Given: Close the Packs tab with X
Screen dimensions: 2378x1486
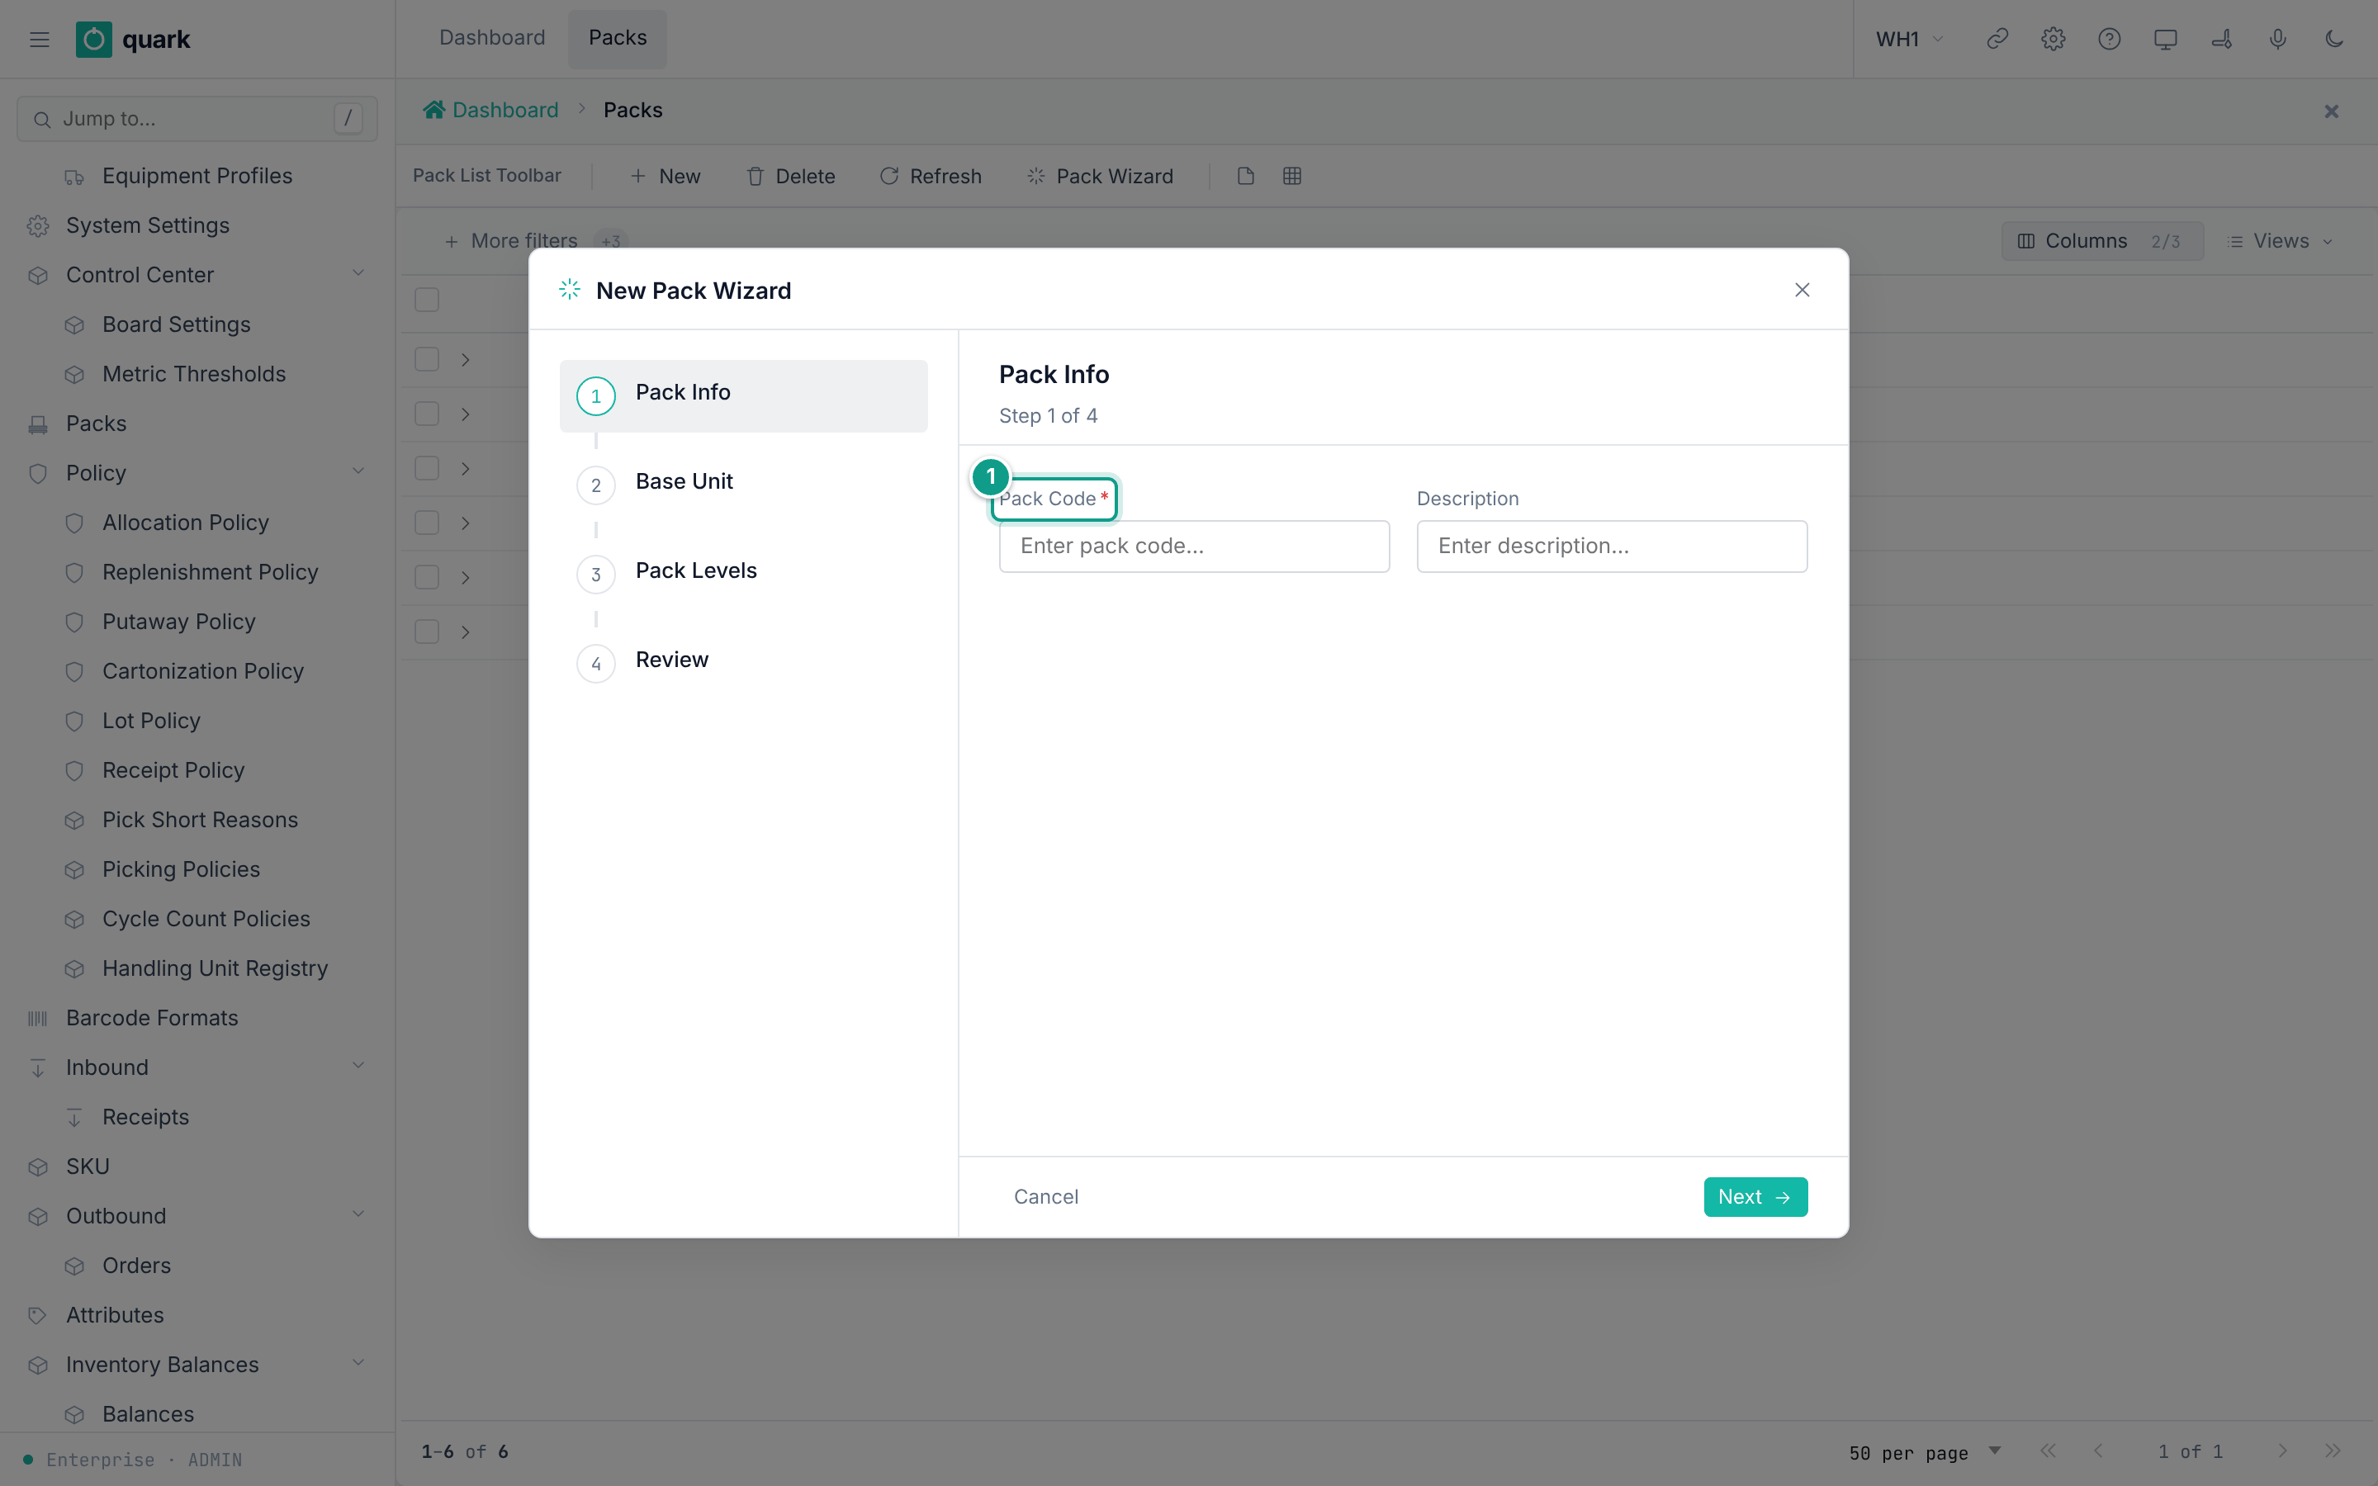Looking at the screenshot, I should pos(2331,111).
